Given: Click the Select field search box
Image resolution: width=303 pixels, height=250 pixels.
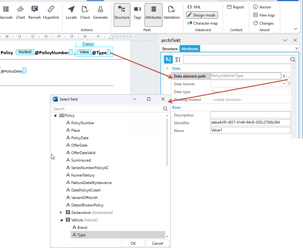Looking at the screenshot, I should pyautogui.click(x=110, y=109).
